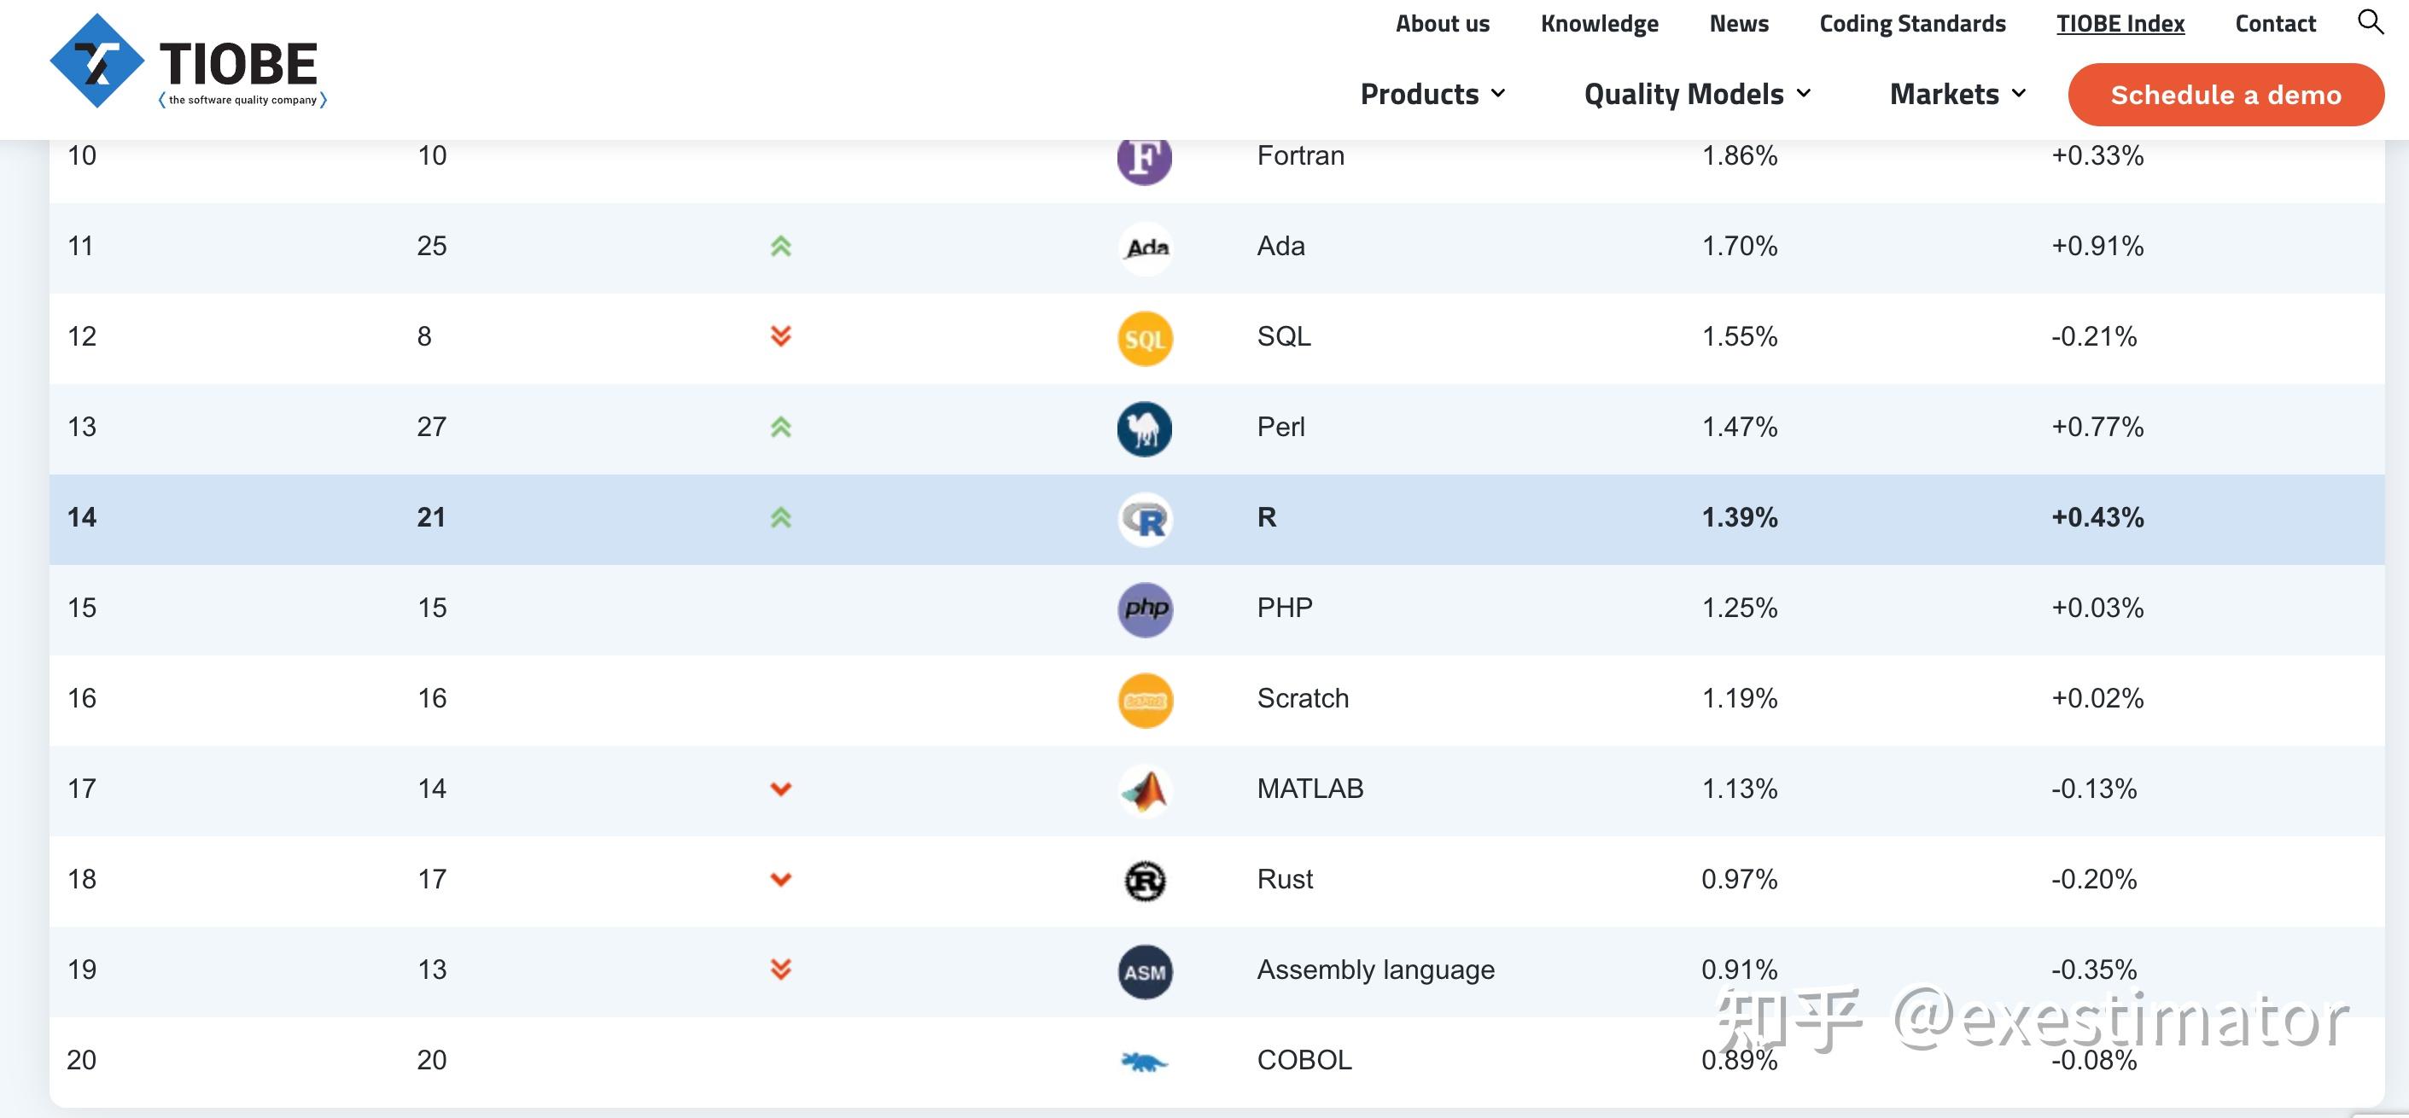The height and width of the screenshot is (1118, 2409).
Task: Click the PHP language logo
Action: pos(1145,609)
